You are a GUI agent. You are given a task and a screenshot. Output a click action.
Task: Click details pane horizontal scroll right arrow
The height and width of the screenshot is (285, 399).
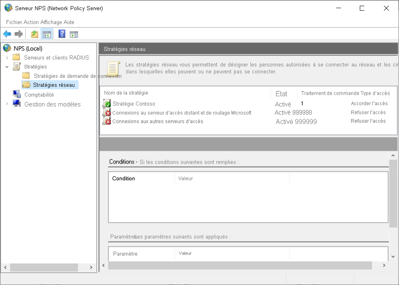pyautogui.click(x=384, y=265)
